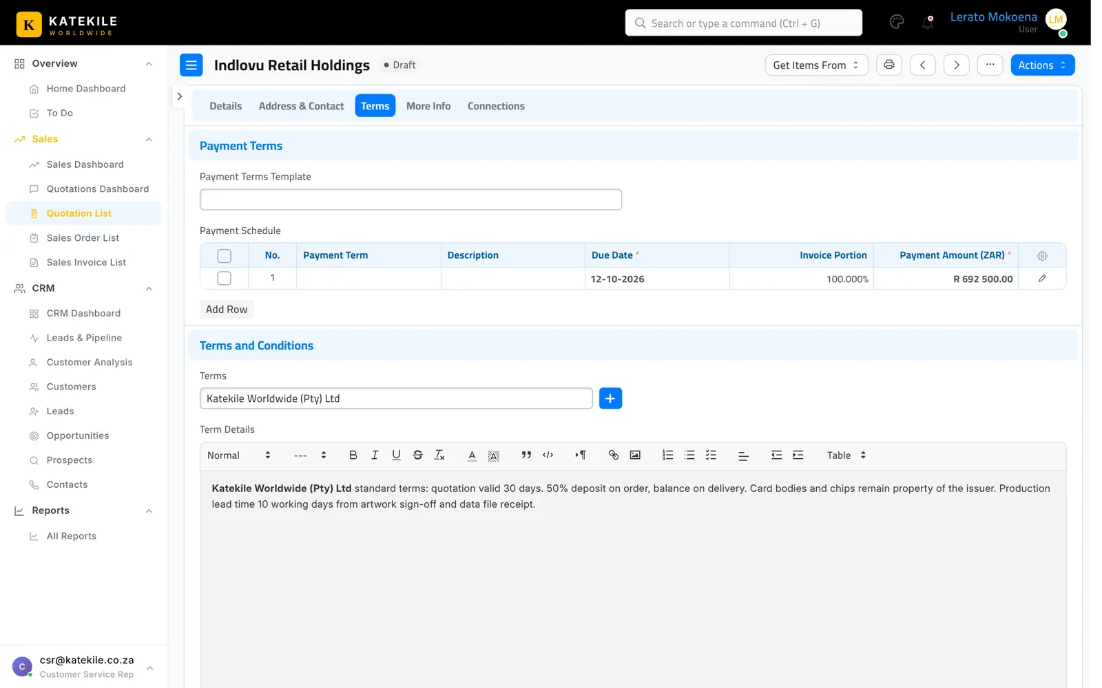Collapse the Sales sidebar section

tap(149, 140)
